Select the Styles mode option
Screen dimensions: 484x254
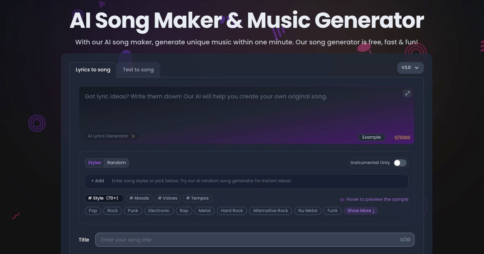coord(94,162)
